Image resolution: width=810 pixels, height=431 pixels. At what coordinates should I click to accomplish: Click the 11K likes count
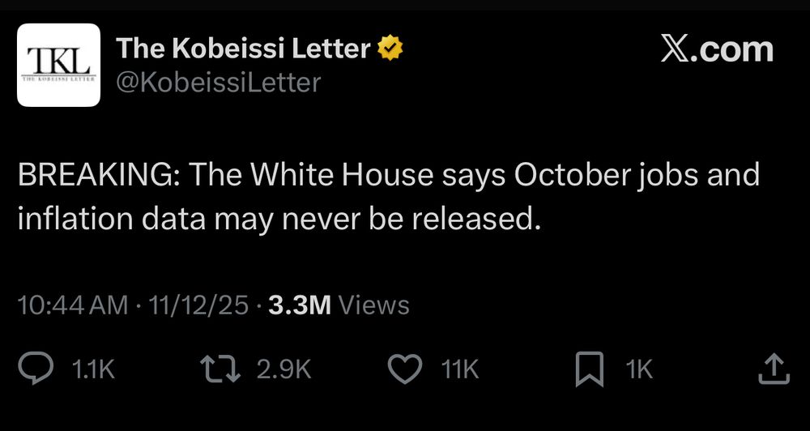pos(460,369)
